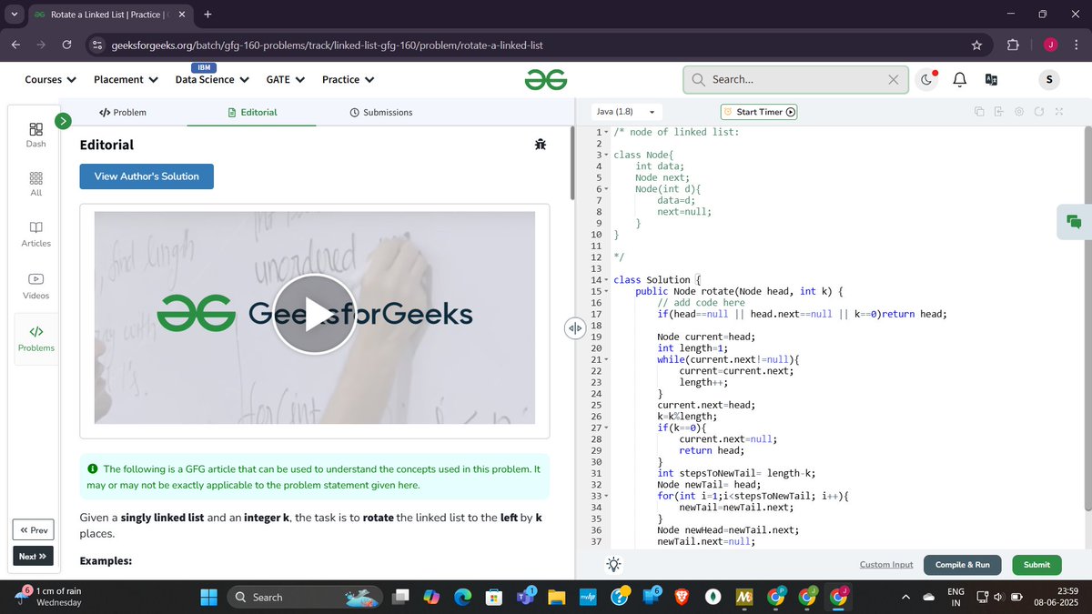The image size is (1092, 614).
Task: Go to the previous problem with Prev
Action: (33, 530)
